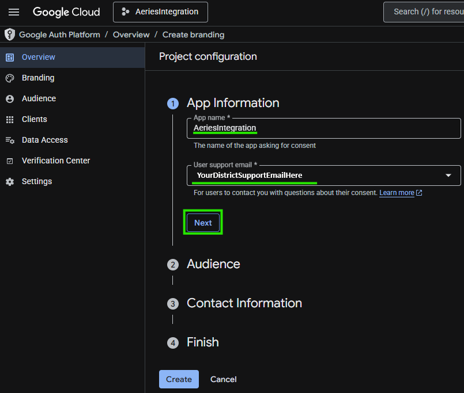Click the App Information step heading
The height and width of the screenshot is (393, 464).
point(233,103)
